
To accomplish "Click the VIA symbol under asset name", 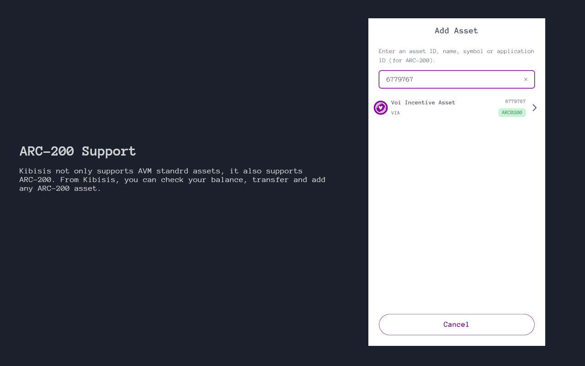I will point(395,113).
